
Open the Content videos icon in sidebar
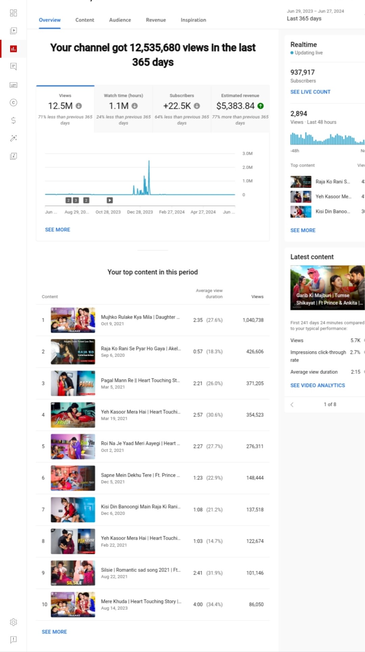pyautogui.click(x=14, y=31)
